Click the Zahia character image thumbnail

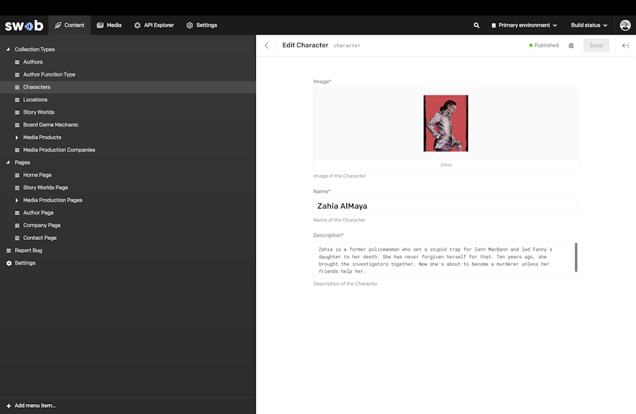(x=446, y=124)
